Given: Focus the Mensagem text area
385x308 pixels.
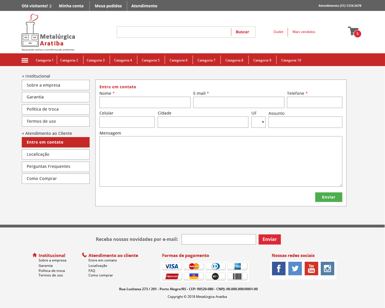Looking at the screenshot, I should 221,161.
